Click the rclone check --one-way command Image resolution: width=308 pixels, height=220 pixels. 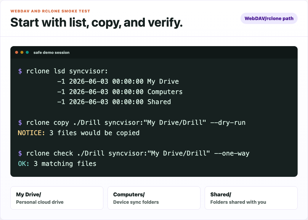(x=138, y=153)
